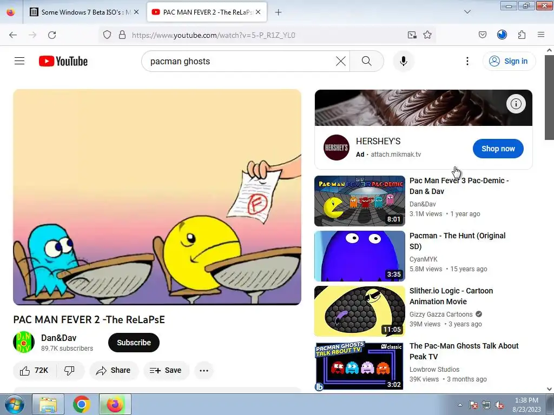The width and height of the screenshot is (554, 415).
Task: Open the network tray icon
Action: [x=486, y=405]
